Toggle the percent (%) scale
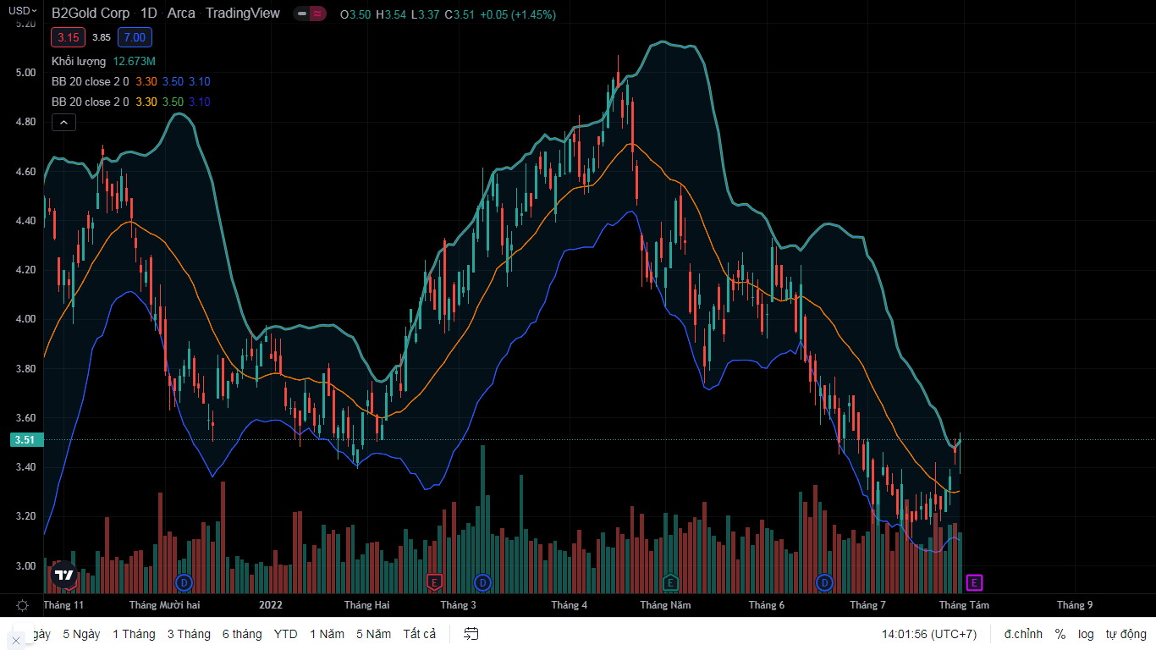The width and height of the screenshot is (1156, 650). (x=1060, y=634)
